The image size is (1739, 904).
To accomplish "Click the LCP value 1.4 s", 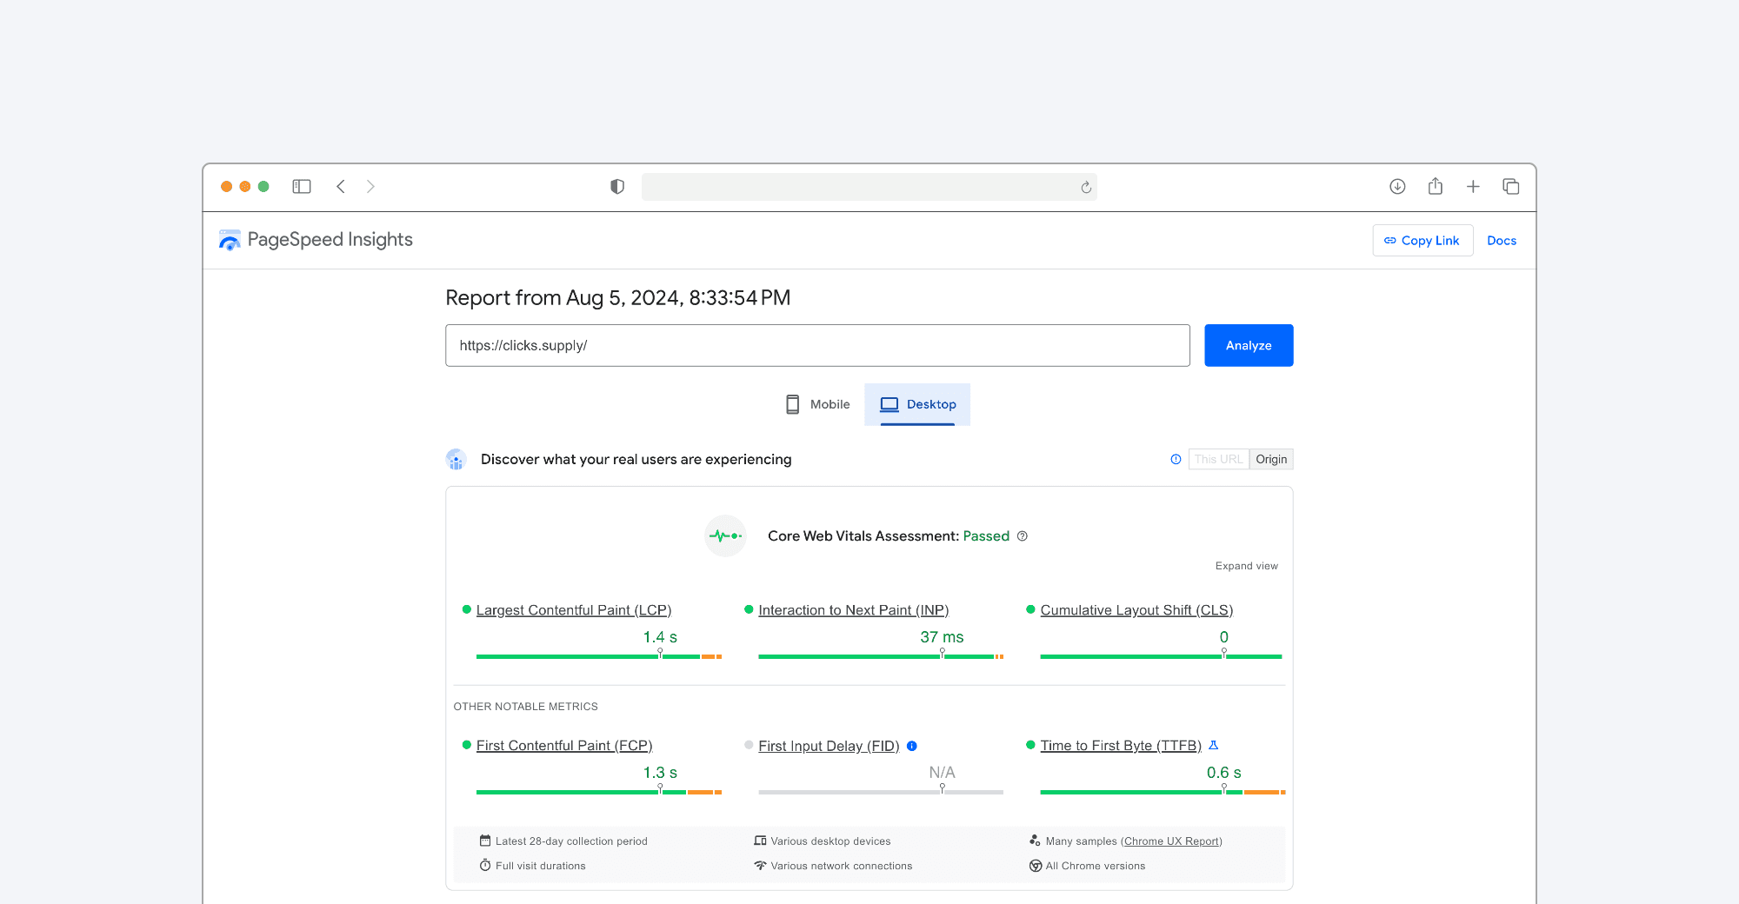I will 660,637.
